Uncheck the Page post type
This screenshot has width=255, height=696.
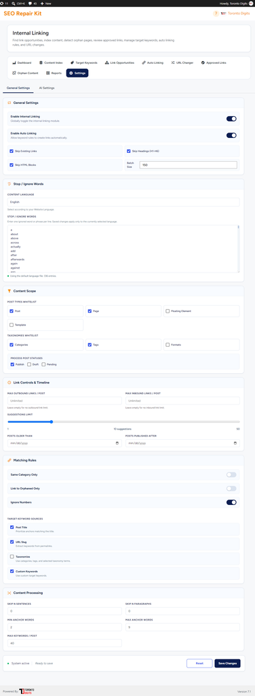click(x=90, y=311)
